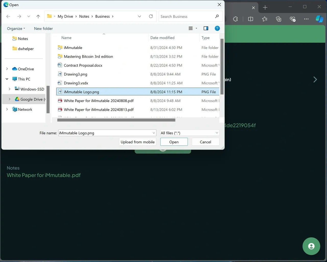327x262 pixels.
Task: Open Copilot sidebar icon in Edge
Action: coord(319,19)
